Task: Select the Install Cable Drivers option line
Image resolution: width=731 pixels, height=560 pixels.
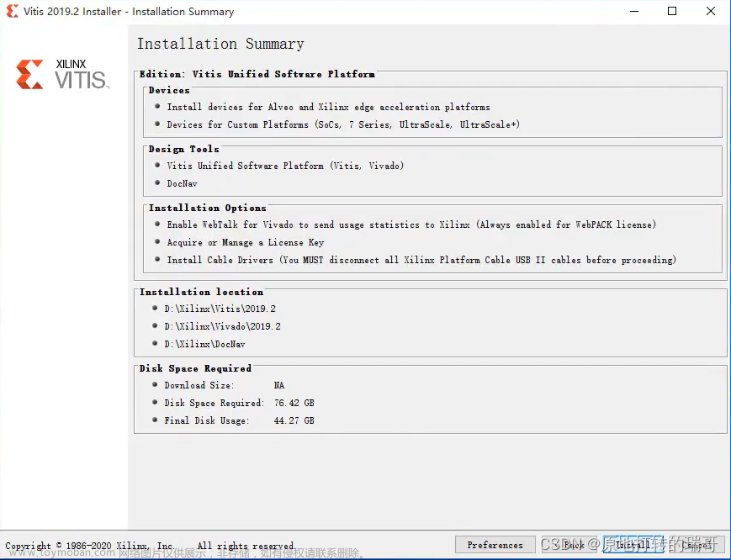Action: tap(421, 260)
